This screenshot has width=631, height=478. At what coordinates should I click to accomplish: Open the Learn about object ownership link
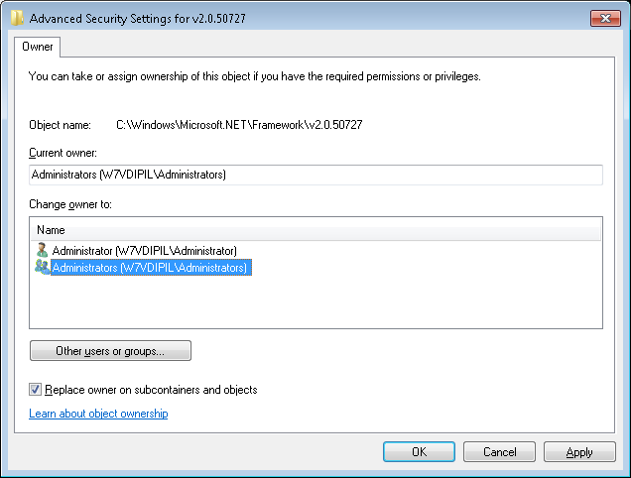98,414
